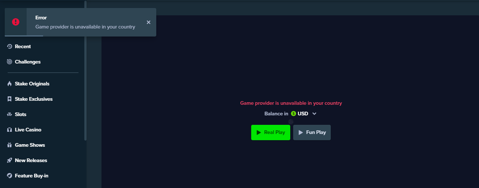The width and height of the screenshot is (479, 188).
Task: Start the game with Real Play
Action: coord(271,133)
